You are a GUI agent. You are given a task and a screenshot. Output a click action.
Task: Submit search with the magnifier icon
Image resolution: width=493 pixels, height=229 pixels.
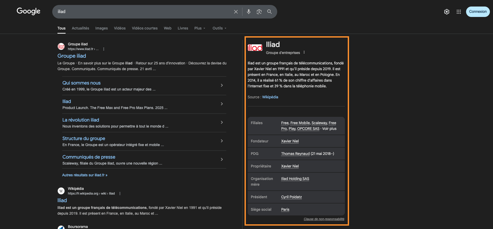269,12
